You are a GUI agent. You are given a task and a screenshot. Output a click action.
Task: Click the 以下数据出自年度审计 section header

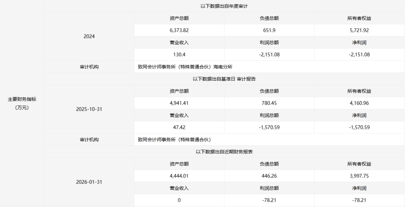pos(224,6)
